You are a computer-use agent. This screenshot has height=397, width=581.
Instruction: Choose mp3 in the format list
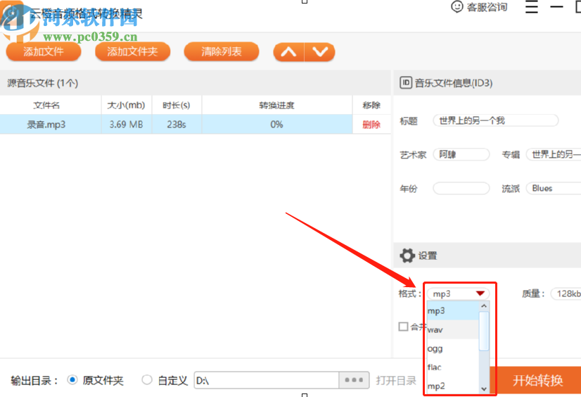click(x=453, y=310)
